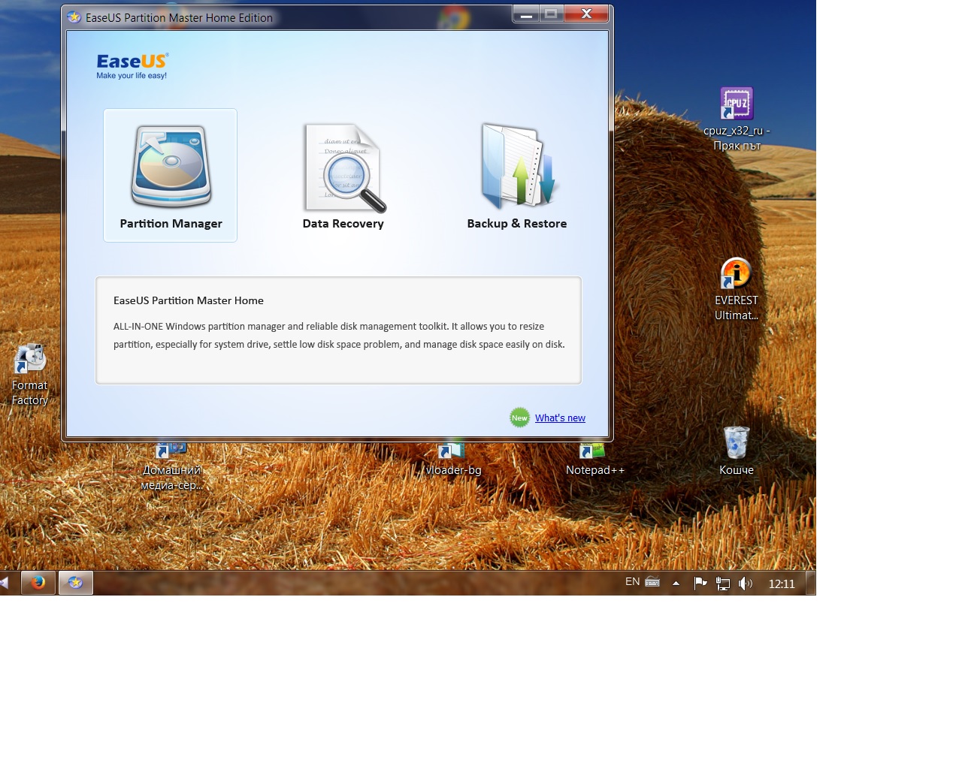Launch the Data Recovery tool
The image size is (962, 769).
tap(343, 176)
